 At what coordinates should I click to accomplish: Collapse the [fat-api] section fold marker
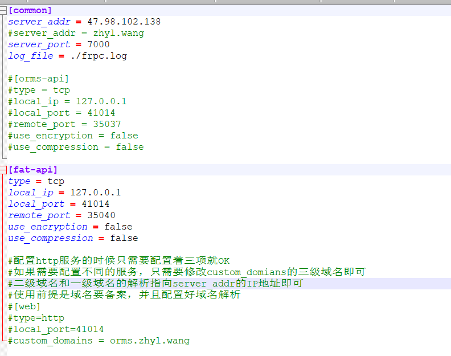tap(3, 170)
